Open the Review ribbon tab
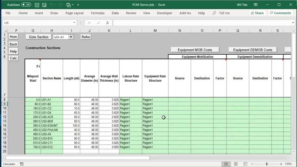The height and width of the screenshot is (167, 297). point(131,13)
